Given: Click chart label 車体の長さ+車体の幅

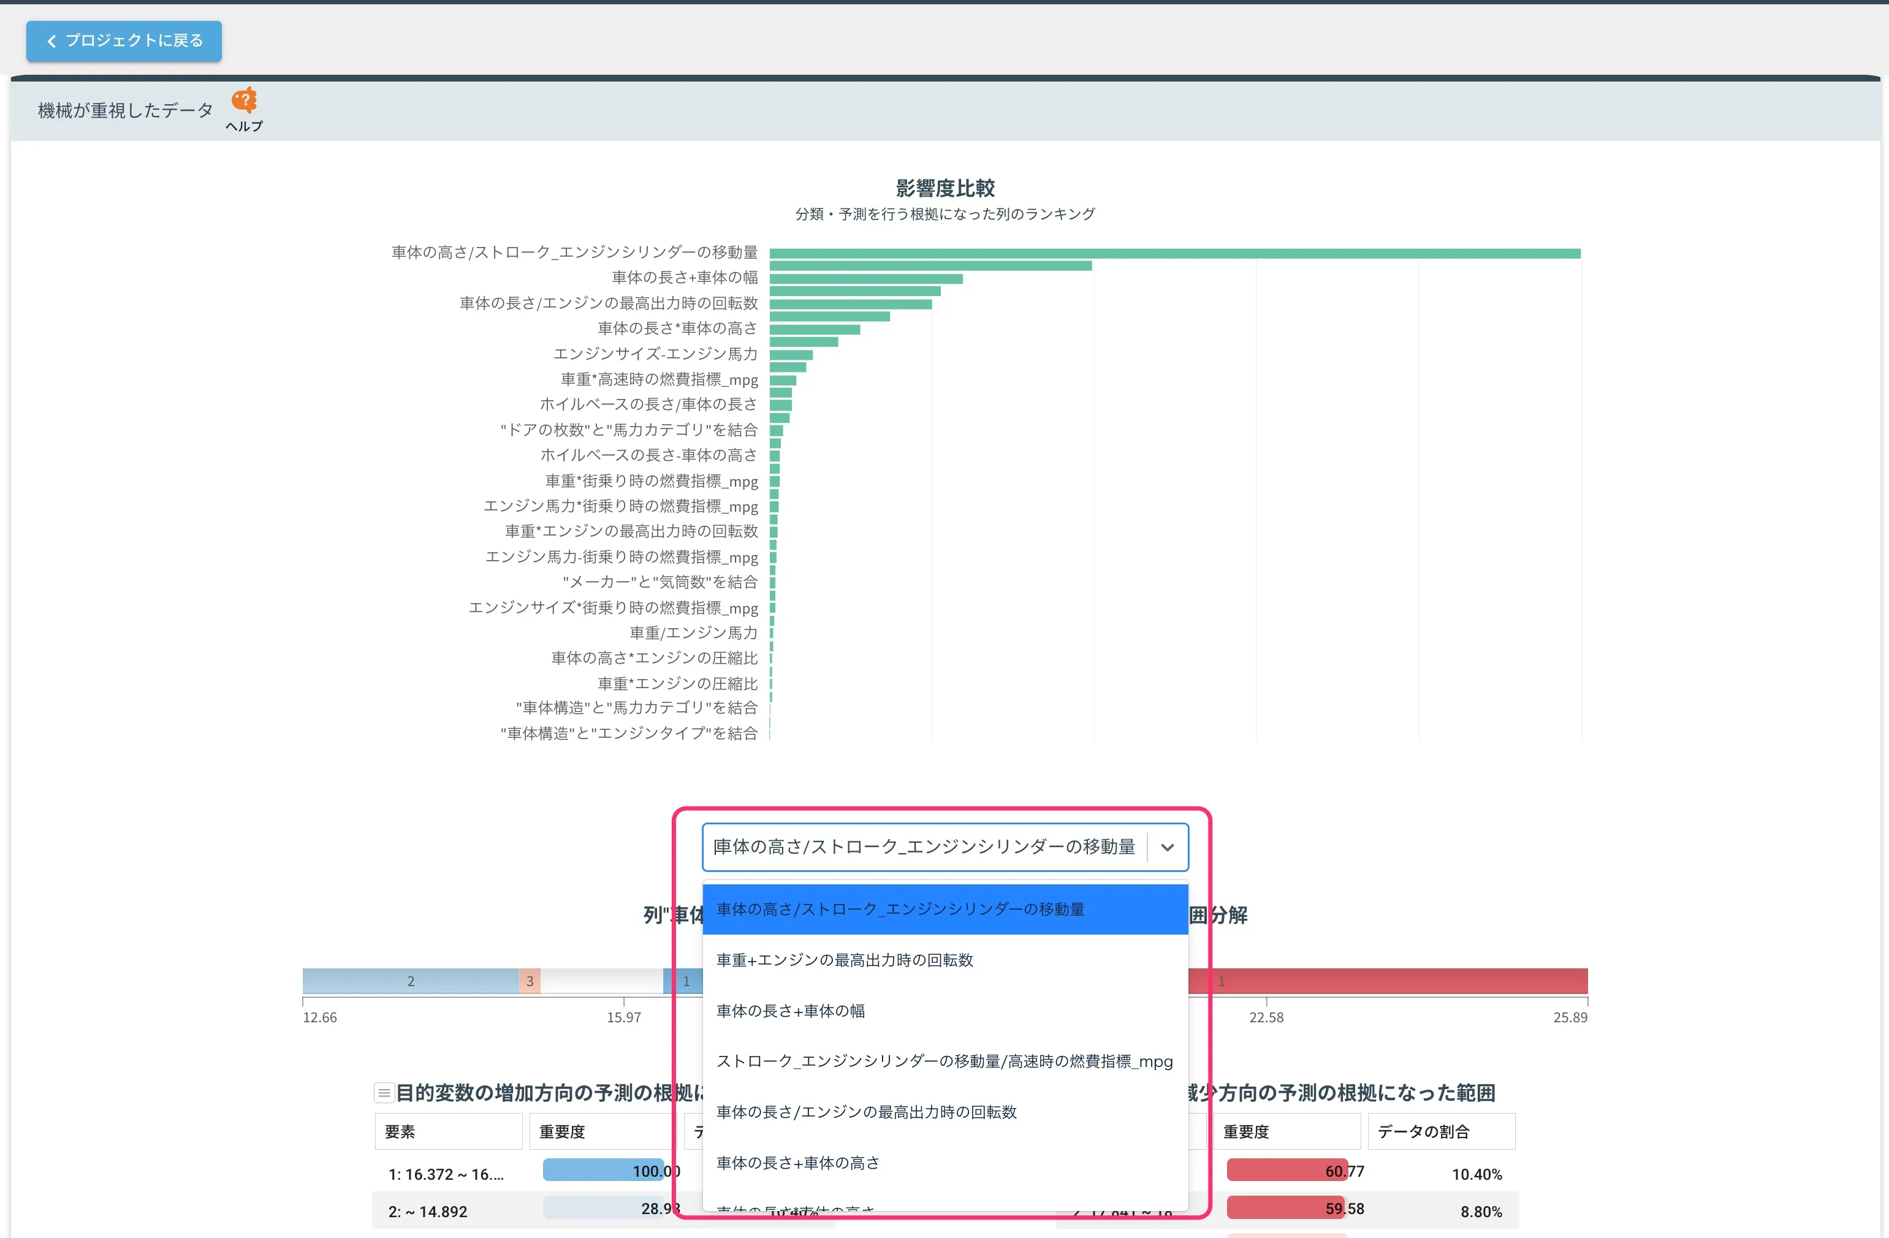Looking at the screenshot, I should click(684, 277).
